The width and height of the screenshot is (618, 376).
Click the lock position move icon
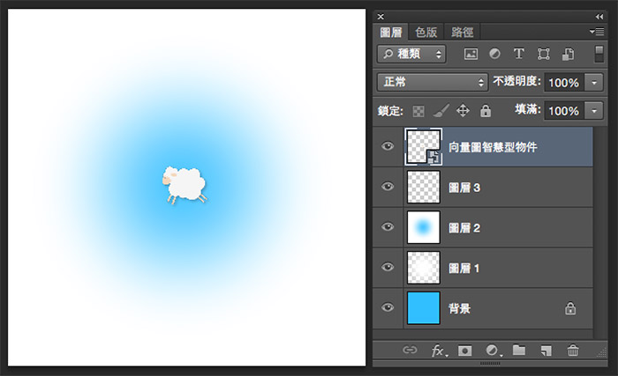click(x=463, y=112)
